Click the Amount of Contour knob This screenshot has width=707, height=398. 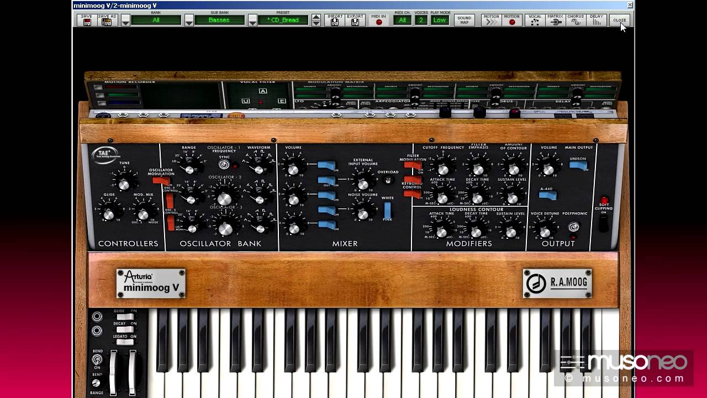(513, 169)
